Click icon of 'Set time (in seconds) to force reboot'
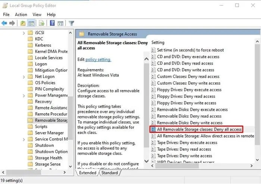Image resolution: width=261 pixels, height=184 pixels. [x=153, y=50]
